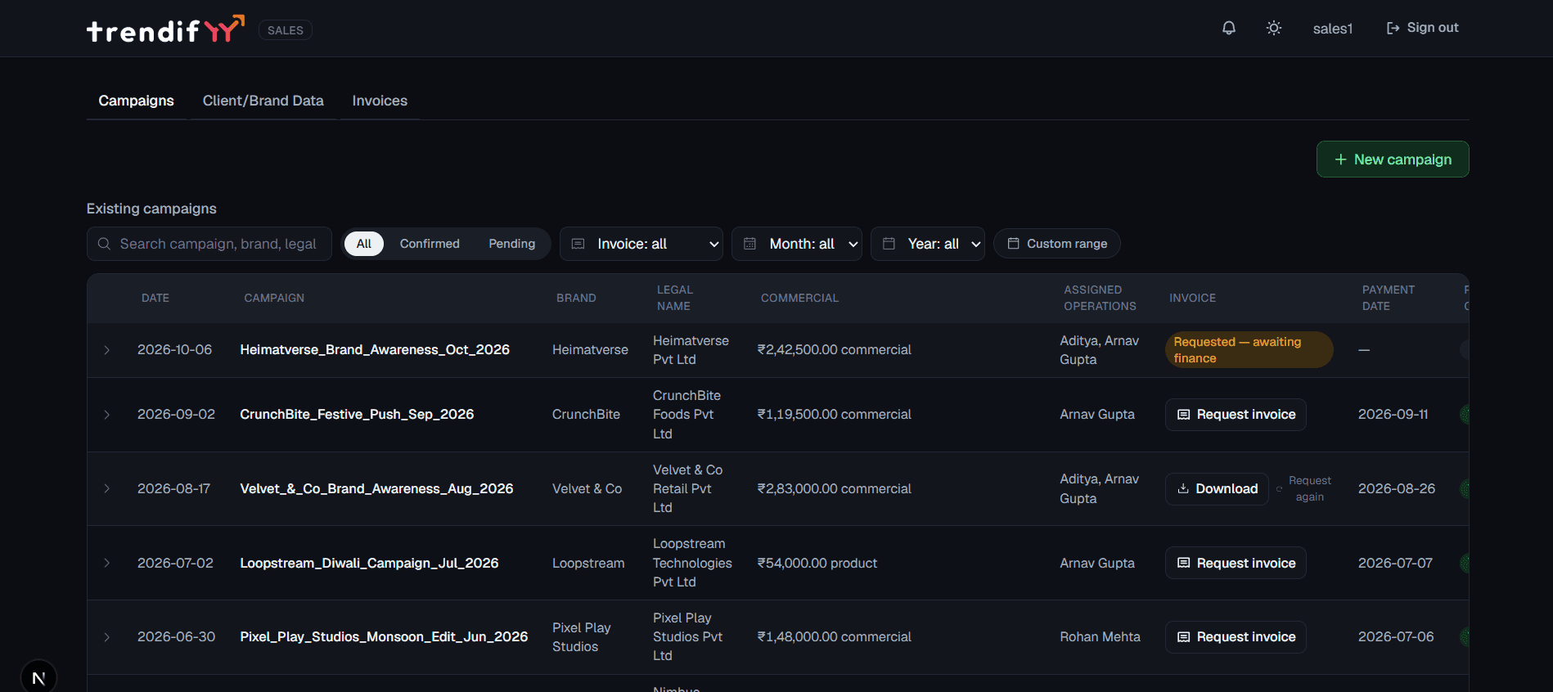Switch to the Campaigns tab

coord(137,101)
